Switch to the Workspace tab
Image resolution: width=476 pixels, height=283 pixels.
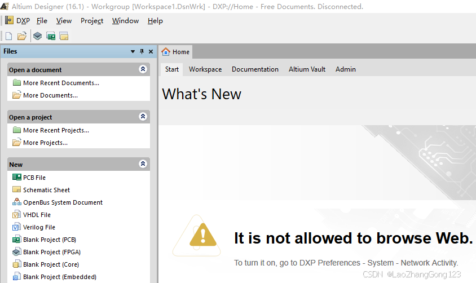pyautogui.click(x=205, y=69)
